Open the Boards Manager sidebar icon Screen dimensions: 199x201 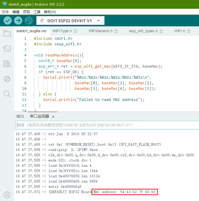pyautogui.click(x=7, y=49)
